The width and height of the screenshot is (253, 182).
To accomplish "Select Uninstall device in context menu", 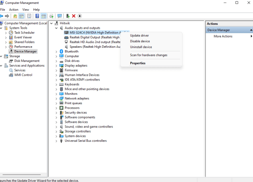I will [141, 47].
